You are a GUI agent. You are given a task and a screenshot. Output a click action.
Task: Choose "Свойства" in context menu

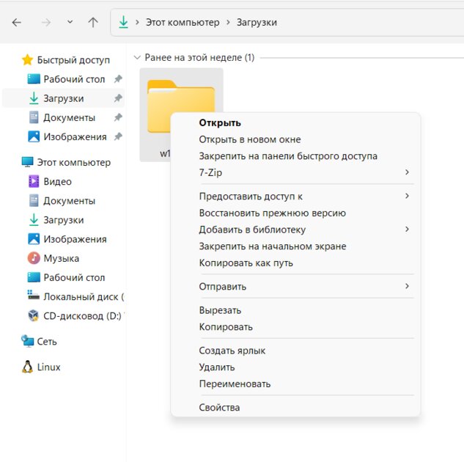pos(219,408)
